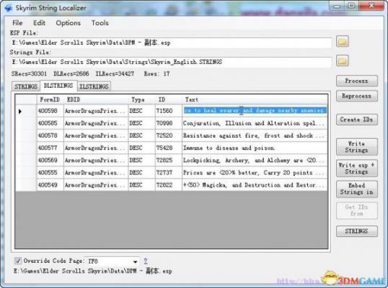The height and width of the screenshot is (288, 388).
Task: Open the Tools menu
Action: 100,23
